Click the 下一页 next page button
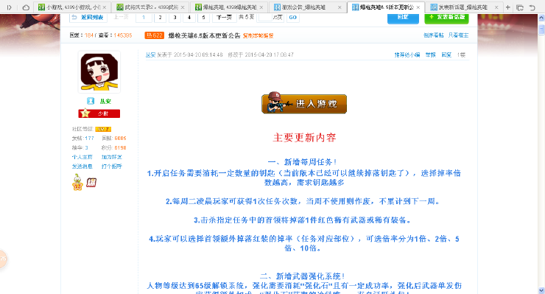Screen dimensions: 545x294 coord(224,17)
